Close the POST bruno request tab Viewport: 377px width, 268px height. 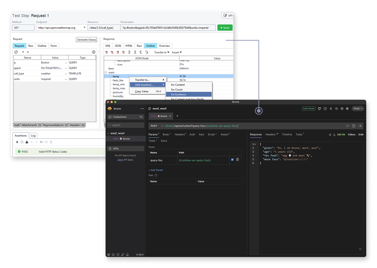click(170, 116)
